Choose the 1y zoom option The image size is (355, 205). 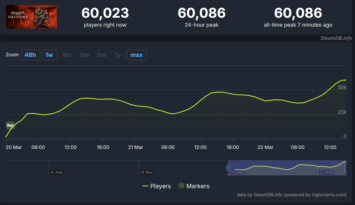click(x=118, y=55)
